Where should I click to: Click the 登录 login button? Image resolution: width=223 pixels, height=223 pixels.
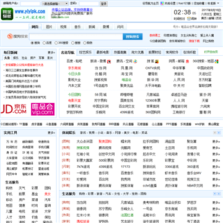pos(103,4)
